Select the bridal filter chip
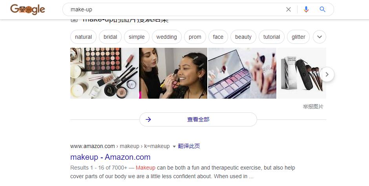The height and width of the screenshot is (186, 369). (110, 37)
